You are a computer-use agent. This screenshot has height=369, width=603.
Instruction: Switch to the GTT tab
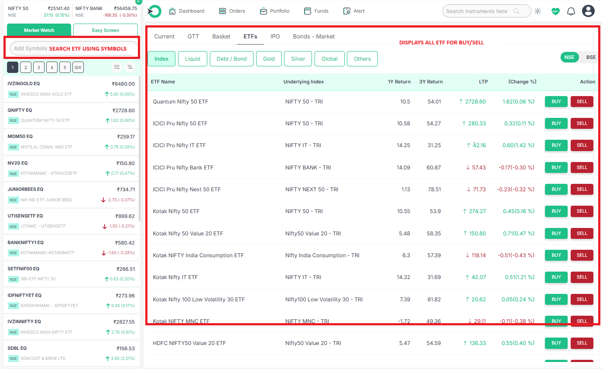[193, 37]
